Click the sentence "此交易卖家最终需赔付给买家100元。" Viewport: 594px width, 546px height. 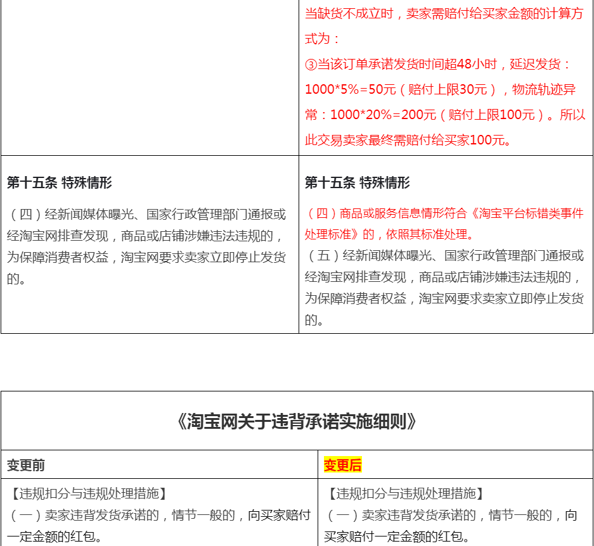click(408, 140)
